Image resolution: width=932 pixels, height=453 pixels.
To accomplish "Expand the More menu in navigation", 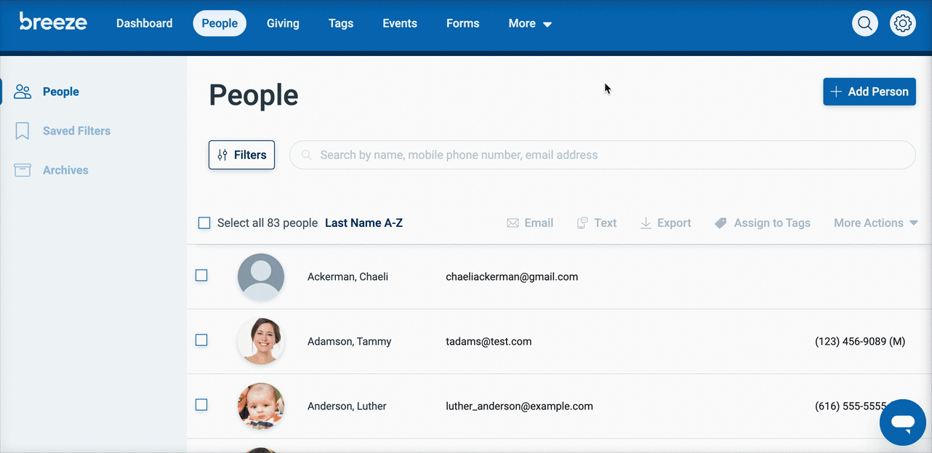I will tap(530, 23).
